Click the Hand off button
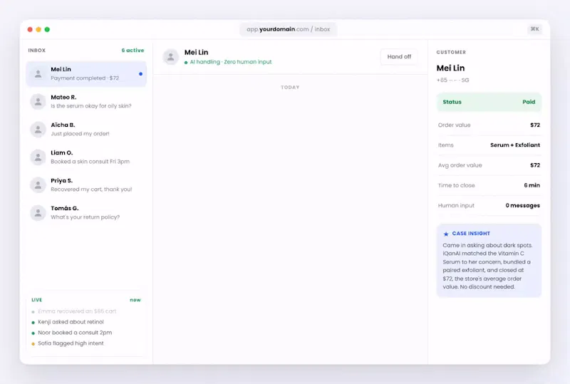Viewport: 570px width, 384px height. (399, 57)
